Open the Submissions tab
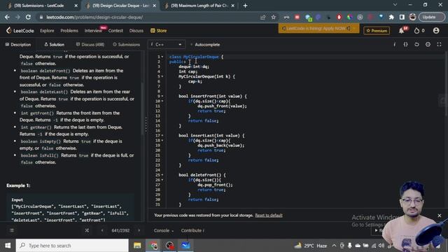The height and width of the screenshot is (252, 448). pyautogui.click(x=126, y=45)
